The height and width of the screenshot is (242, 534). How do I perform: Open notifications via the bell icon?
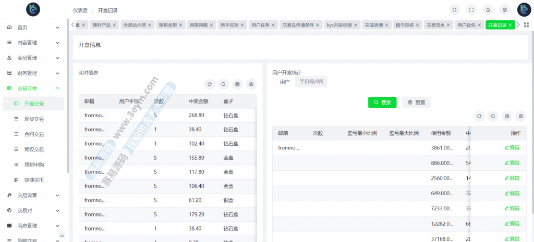488,10
